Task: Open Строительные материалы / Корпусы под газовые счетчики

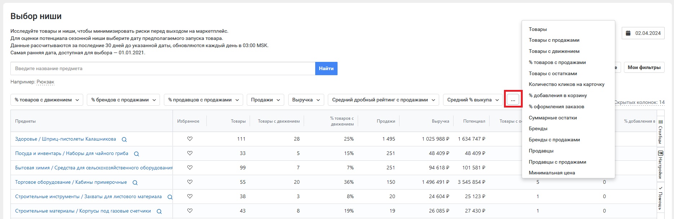Action: click(x=83, y=211)
